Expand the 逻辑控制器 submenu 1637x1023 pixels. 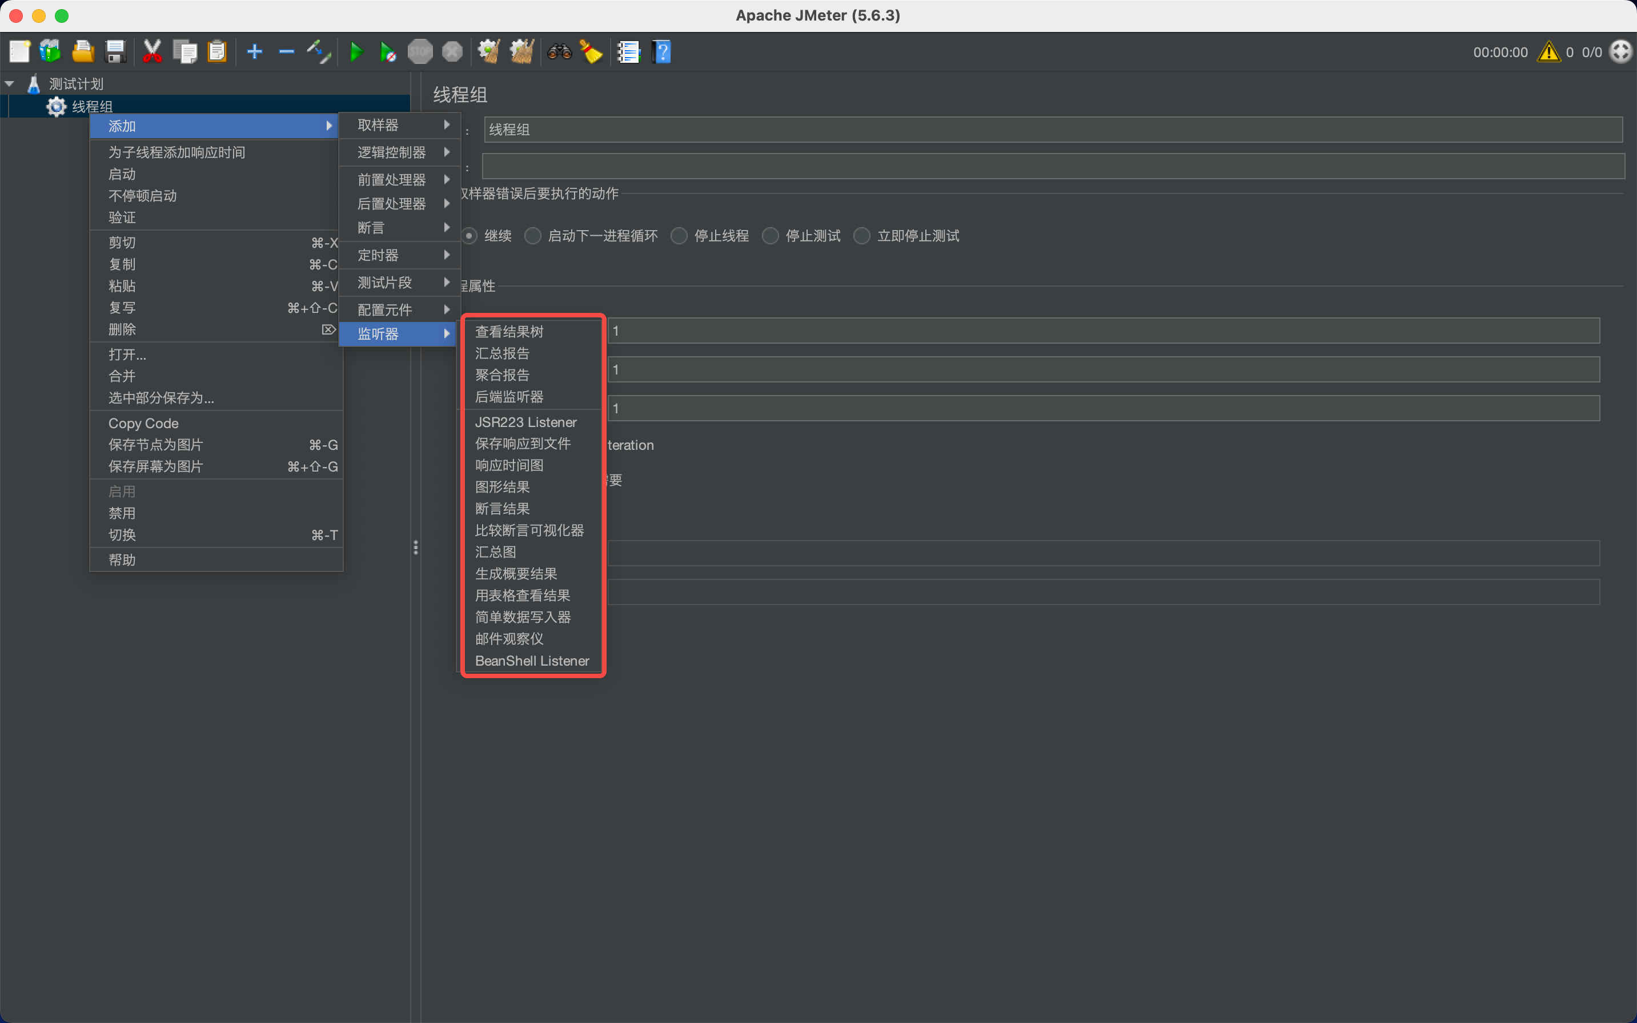[399, 152]
